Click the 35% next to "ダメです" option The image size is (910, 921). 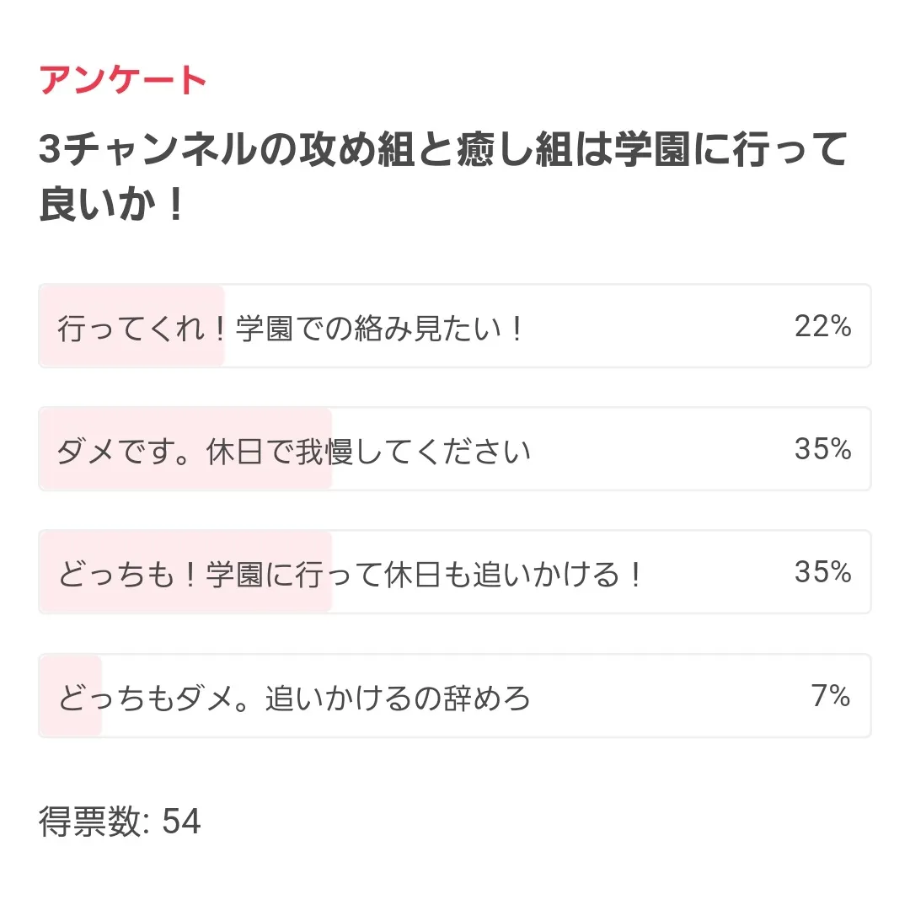[822, 450]
